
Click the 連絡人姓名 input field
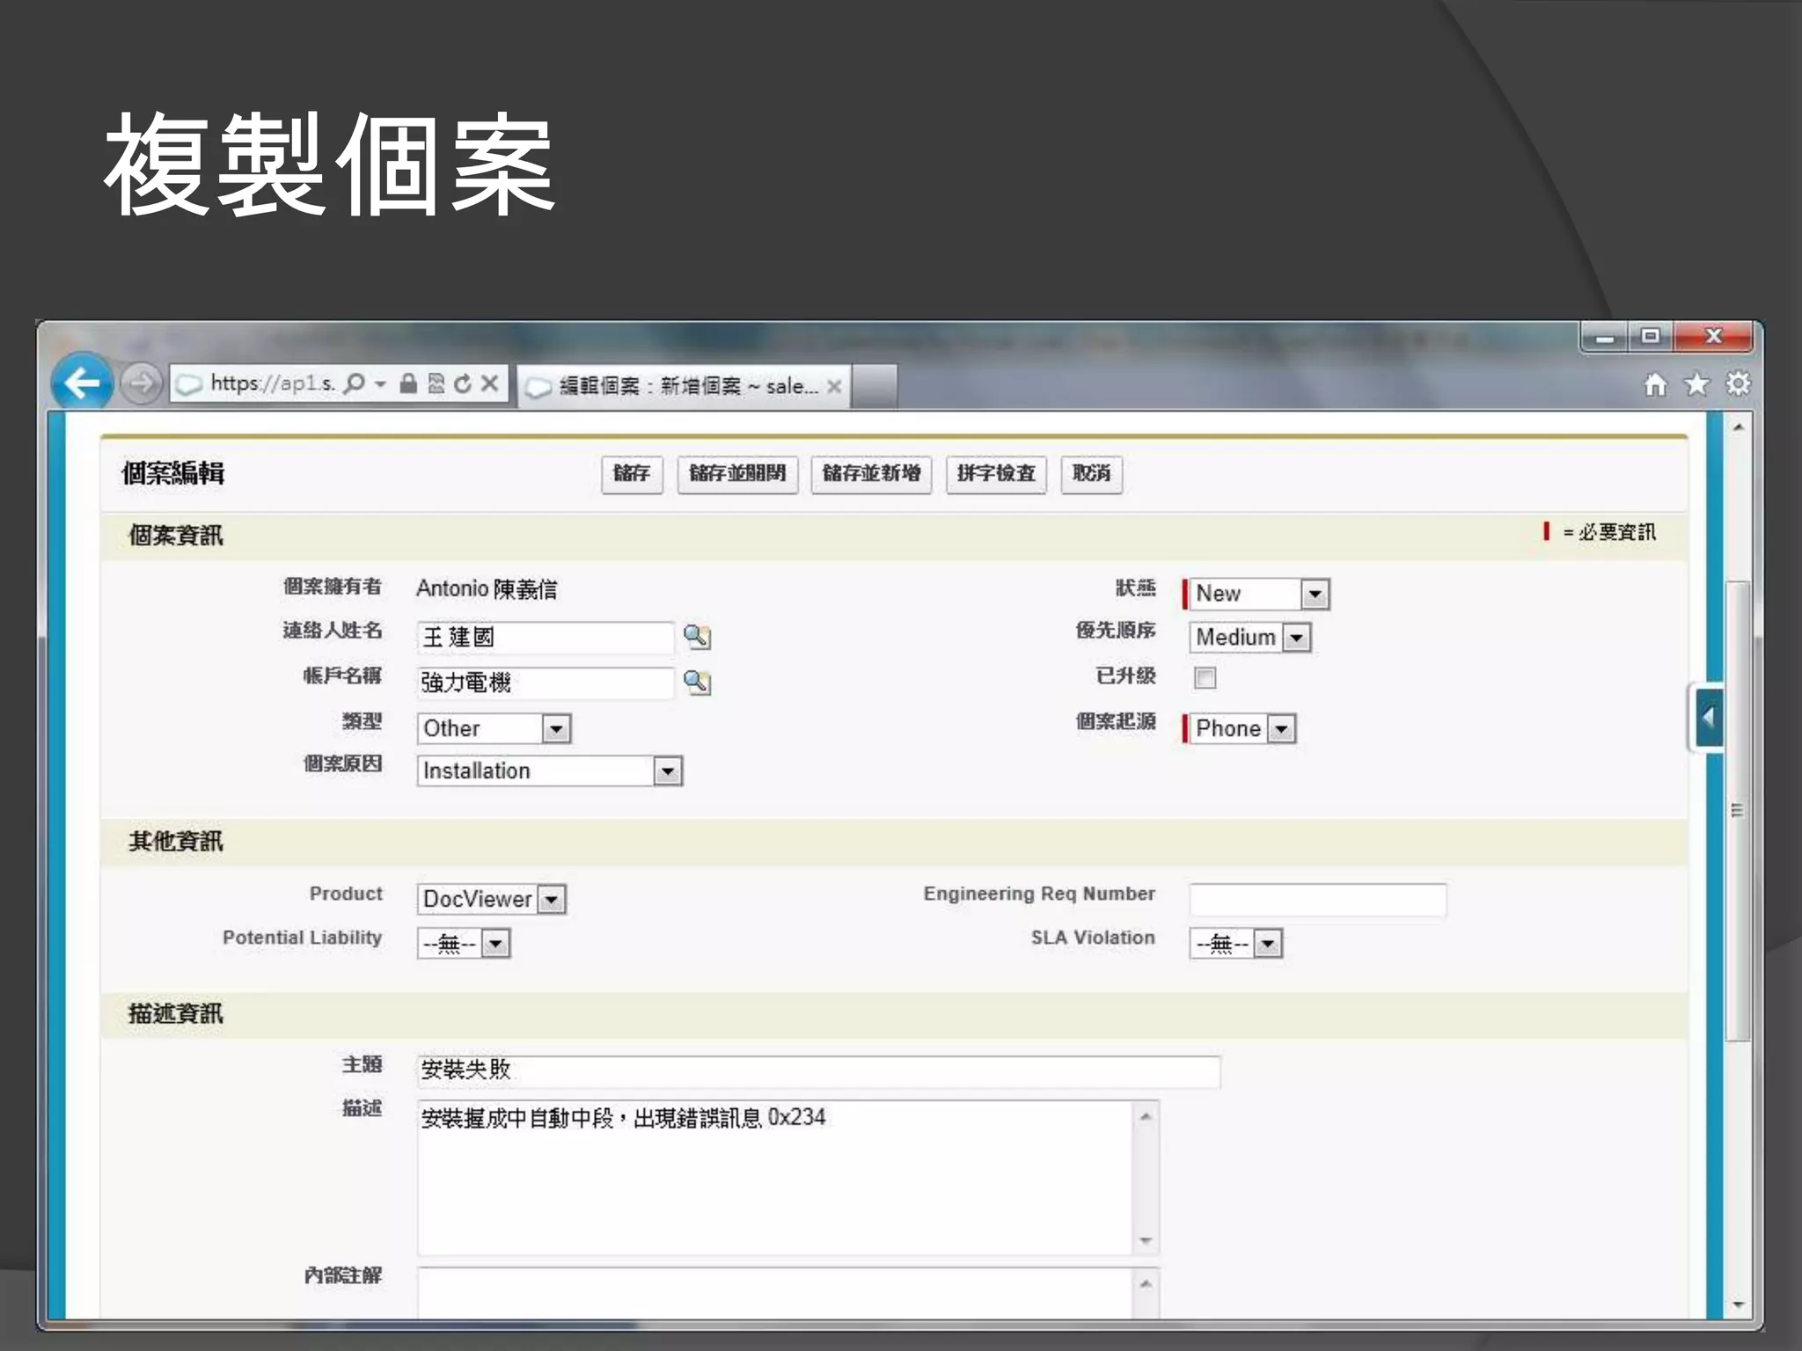coord(546,637)
